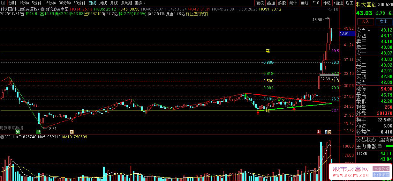Click the 叠加 overlay button
This screenshot has width=393, height=181.
tap(271, 3)
